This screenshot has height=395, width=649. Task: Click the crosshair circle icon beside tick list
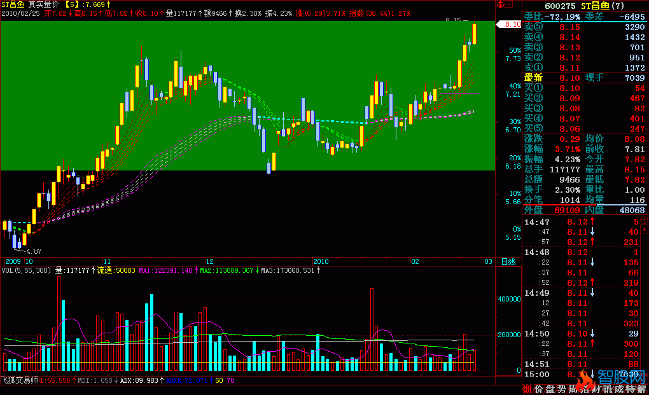click(x=645, y=220)
